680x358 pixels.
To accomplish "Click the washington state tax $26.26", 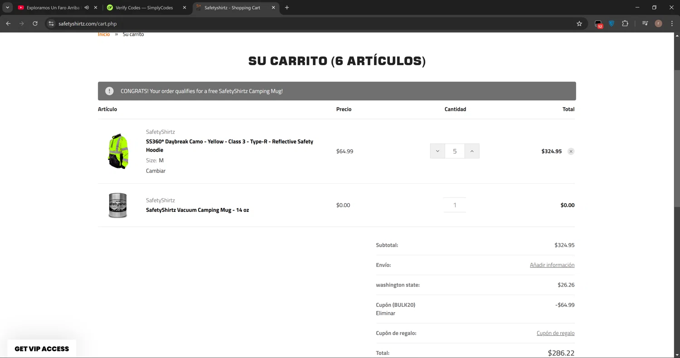I will [x=566, y=285].
